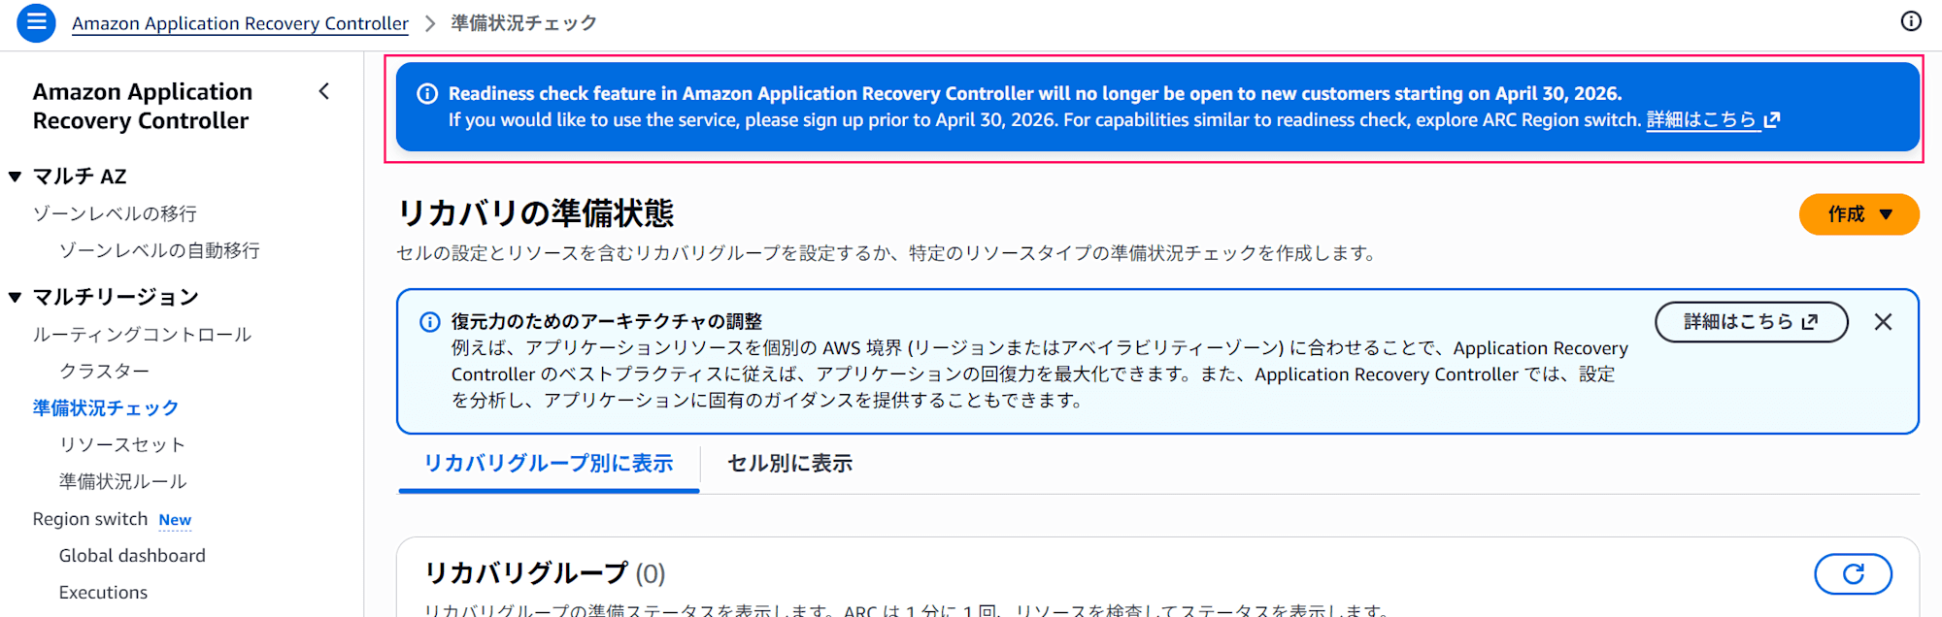Collapse the マルチリージョン section
1942x617 pixels.
(x=13, y=297)
